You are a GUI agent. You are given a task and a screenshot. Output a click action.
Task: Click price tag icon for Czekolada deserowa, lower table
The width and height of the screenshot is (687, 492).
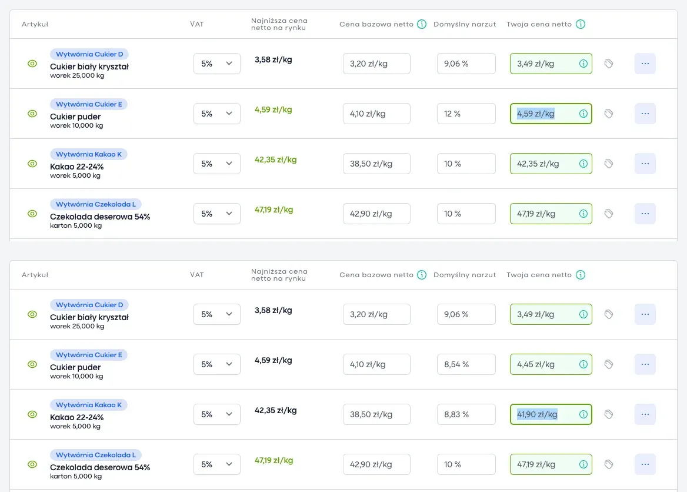point(609,464)
